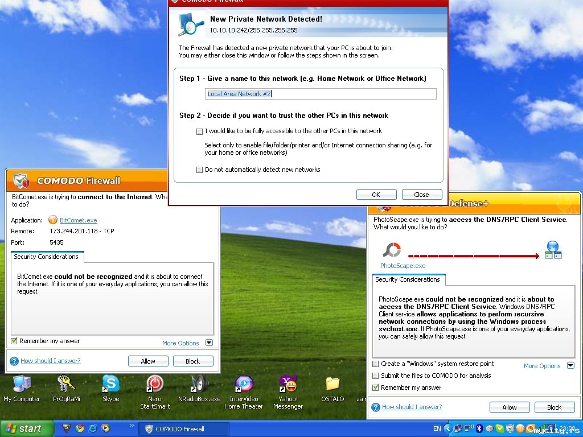
Task: Confirm the new network dialog with OK
Action: [376, 195]
